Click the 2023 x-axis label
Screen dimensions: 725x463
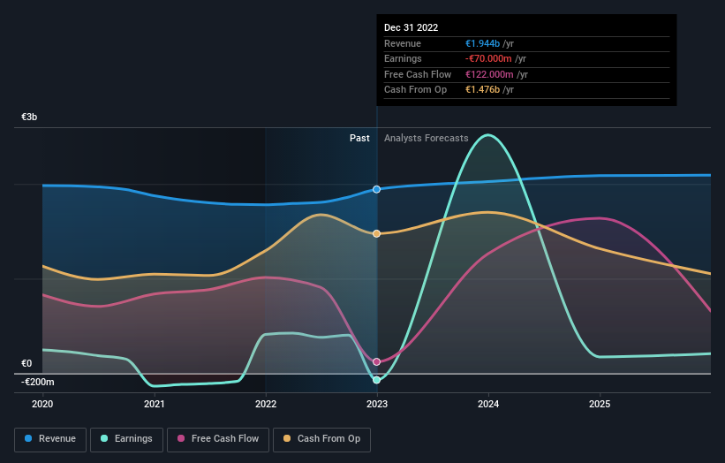pos(377,404)
